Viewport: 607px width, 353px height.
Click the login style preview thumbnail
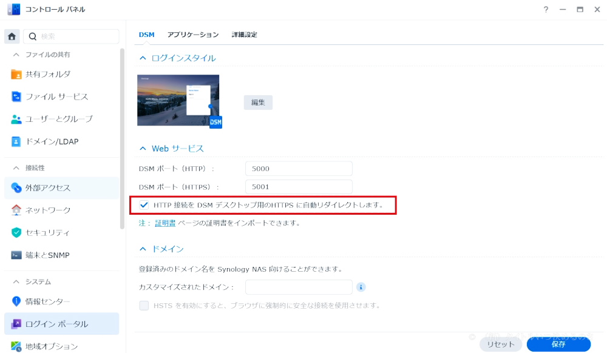178,100
